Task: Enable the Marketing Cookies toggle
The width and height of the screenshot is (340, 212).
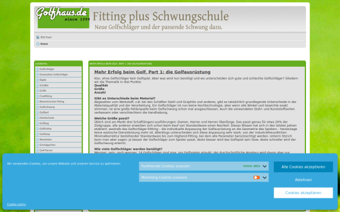Action: [x=257, y=178]
